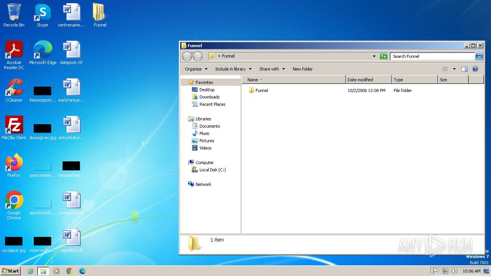491x276 pixels.
Task: Click the New folder button
Action: coord(303,69)
